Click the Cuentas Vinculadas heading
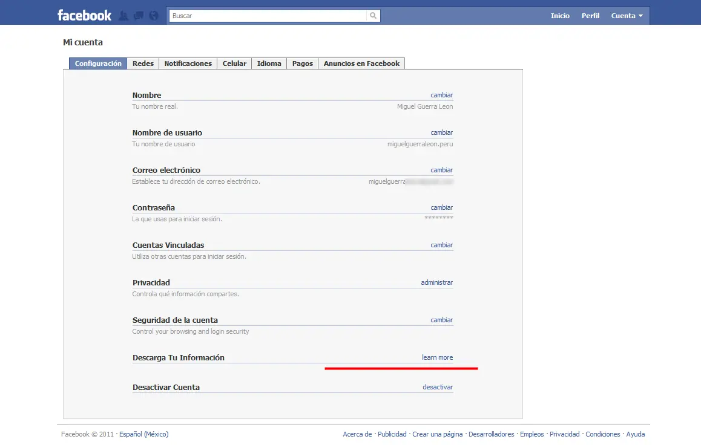The width and height of the screenshot is (701, 445). point(168,245)
